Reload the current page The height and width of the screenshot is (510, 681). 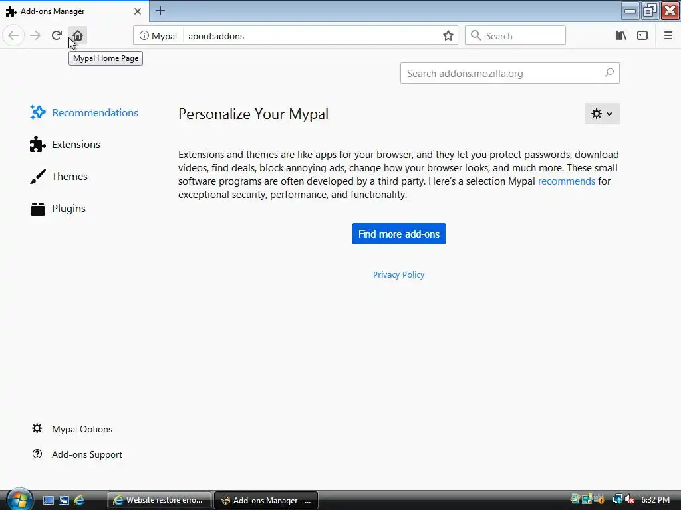pyautogui.click(x=57, y=36)
